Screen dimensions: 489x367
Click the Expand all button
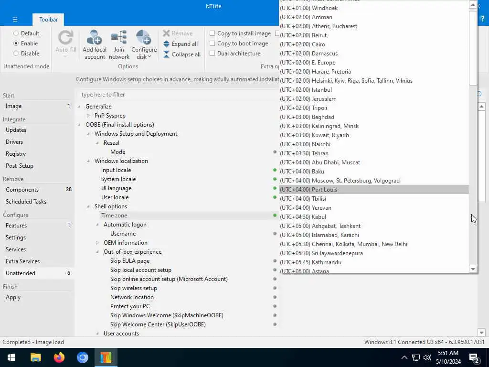point(181,44)
